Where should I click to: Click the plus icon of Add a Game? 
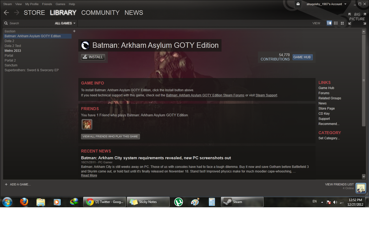6,184
